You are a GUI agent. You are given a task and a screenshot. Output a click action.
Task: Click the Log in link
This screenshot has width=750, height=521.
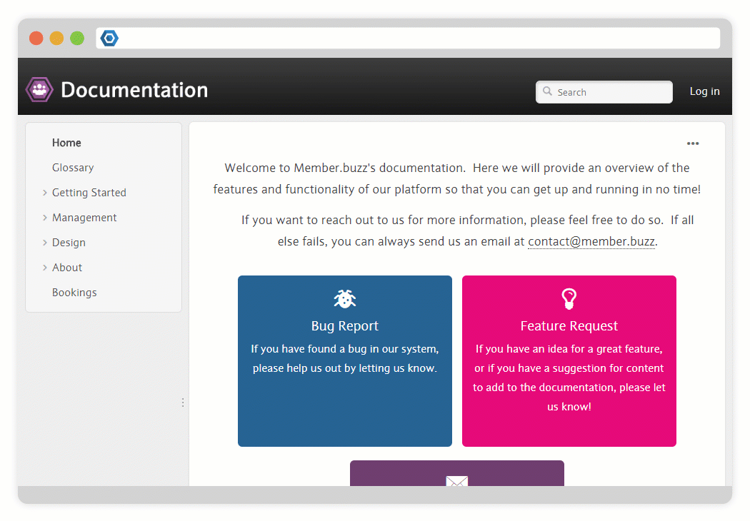coord(704,91)
